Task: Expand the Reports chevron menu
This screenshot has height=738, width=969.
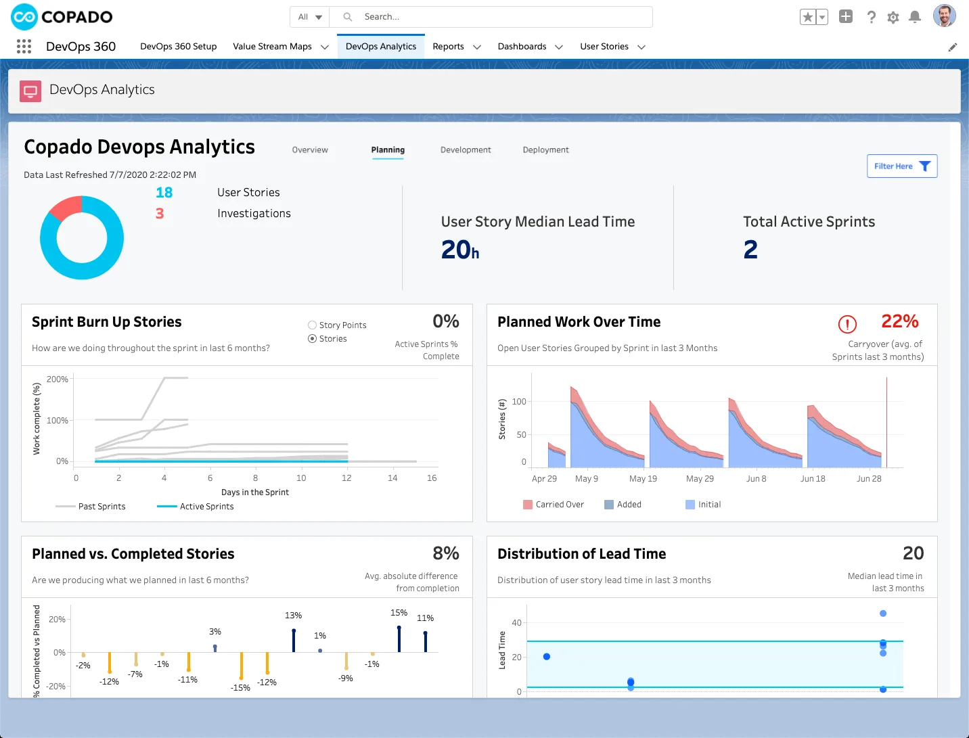Action: click(x=477, y=47)
